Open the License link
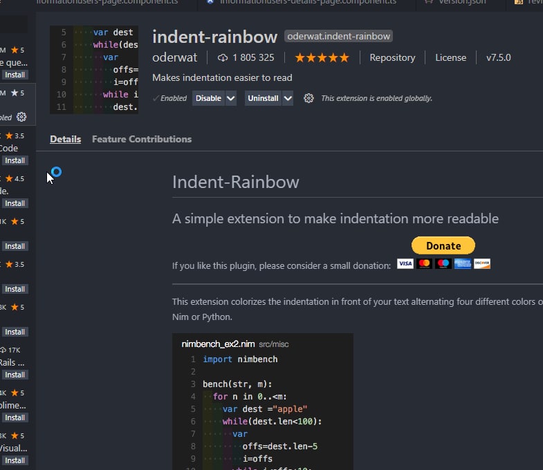 click(450, 57)
